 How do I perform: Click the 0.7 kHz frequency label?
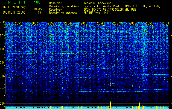click(x=2, y=90)
